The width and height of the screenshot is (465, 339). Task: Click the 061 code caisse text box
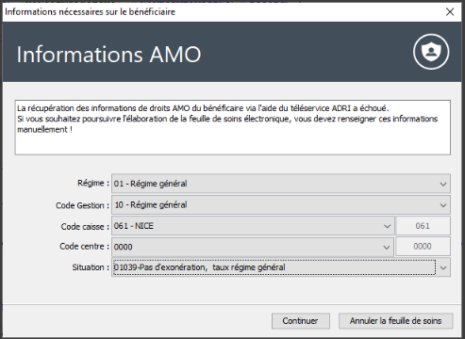[423, 226]
